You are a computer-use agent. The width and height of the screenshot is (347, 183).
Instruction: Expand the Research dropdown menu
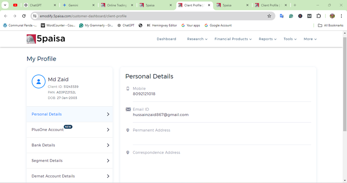coord(197,39)
